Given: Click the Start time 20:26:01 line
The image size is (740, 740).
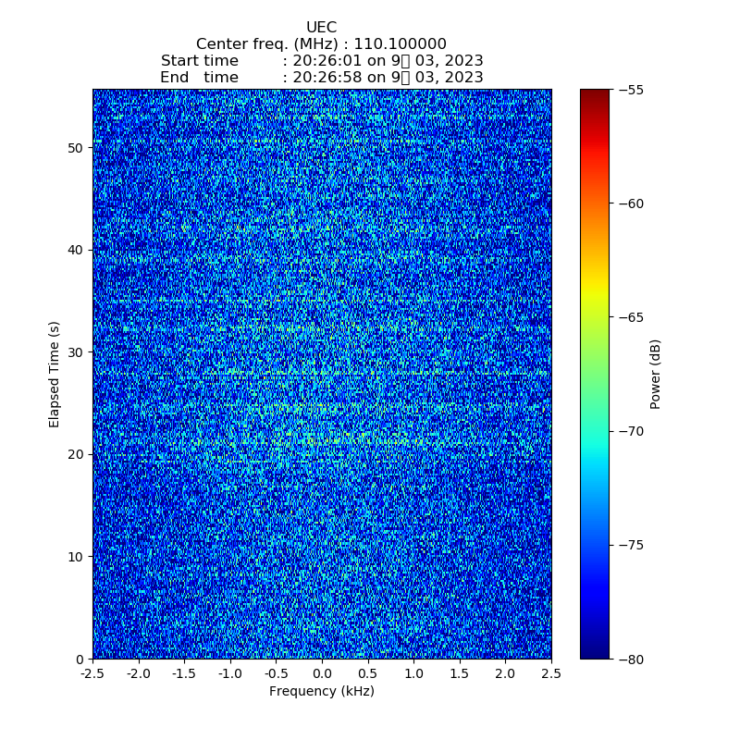Looking at the screenshot, I should (x=321, y=61).
